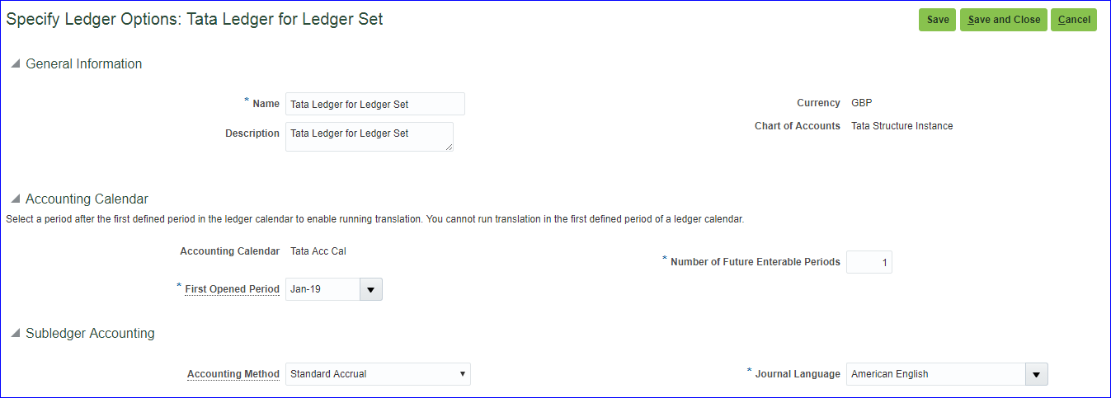Viewport: 1111px width, 398px height.
Task: Click into the Name text field
Action: 374,104
